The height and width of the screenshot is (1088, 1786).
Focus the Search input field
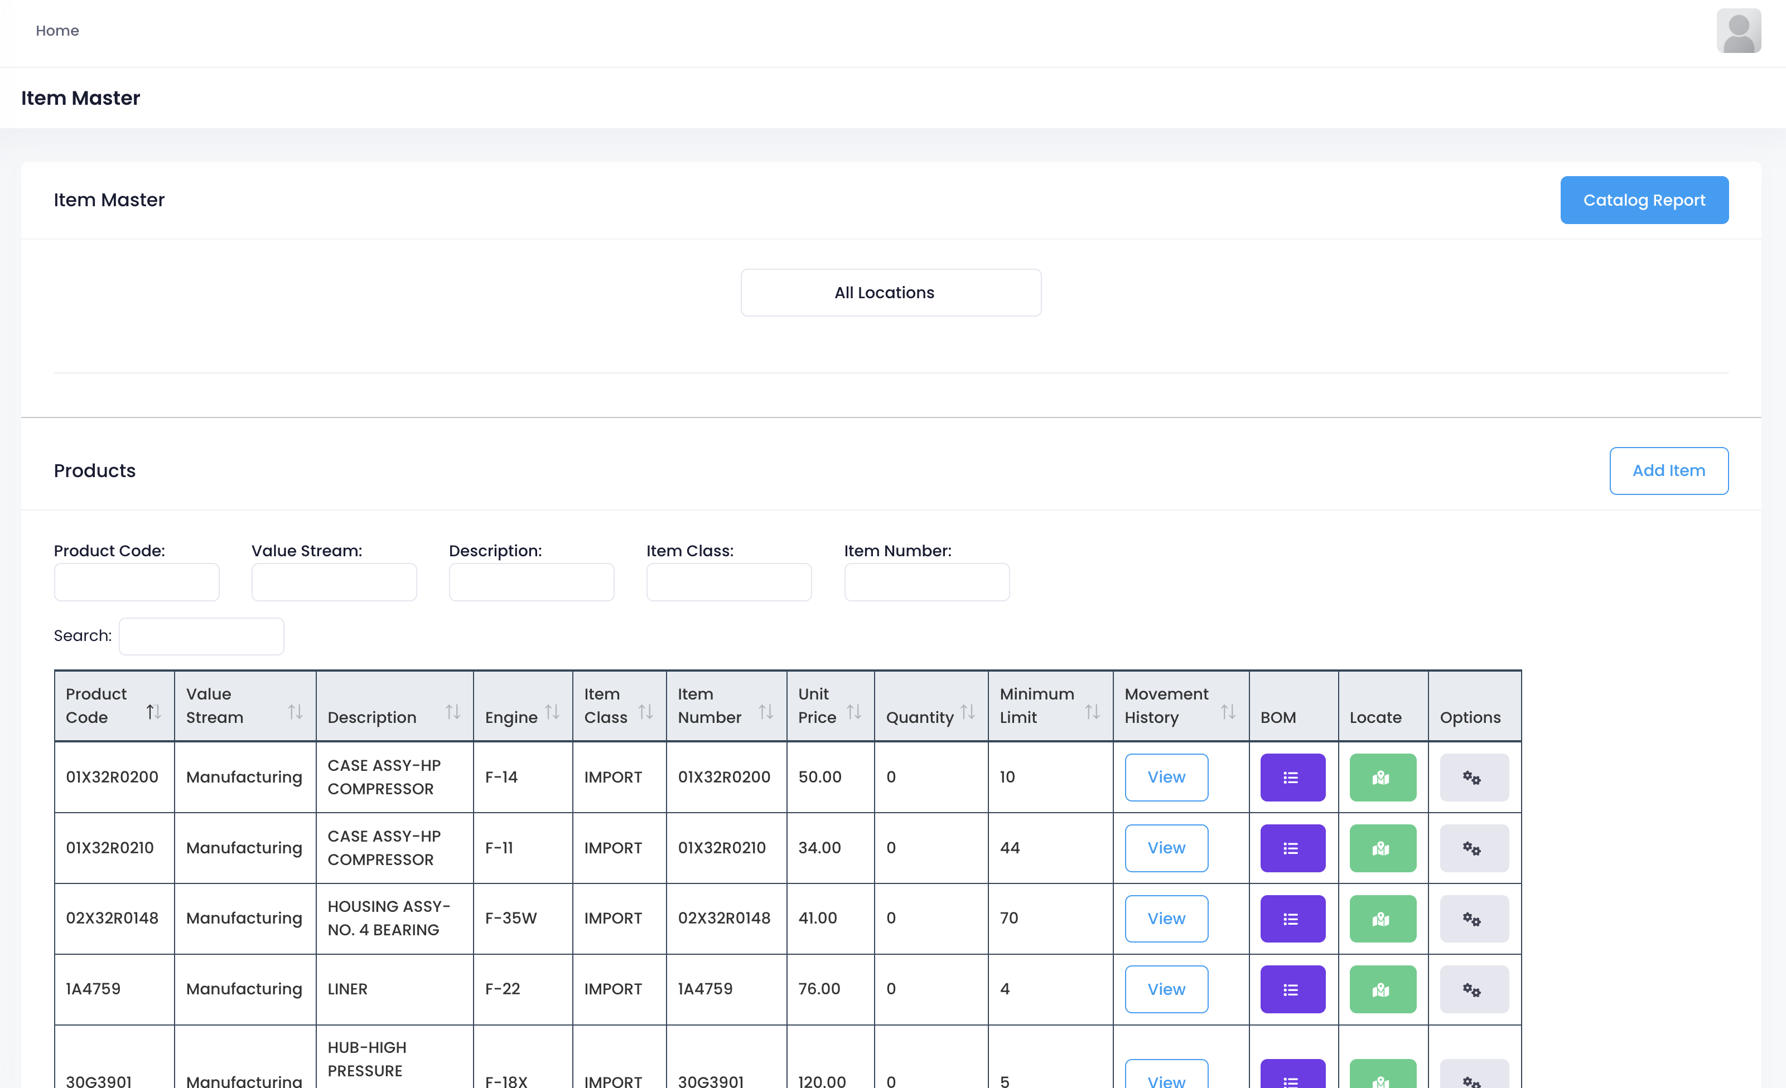tap(201, 636)
